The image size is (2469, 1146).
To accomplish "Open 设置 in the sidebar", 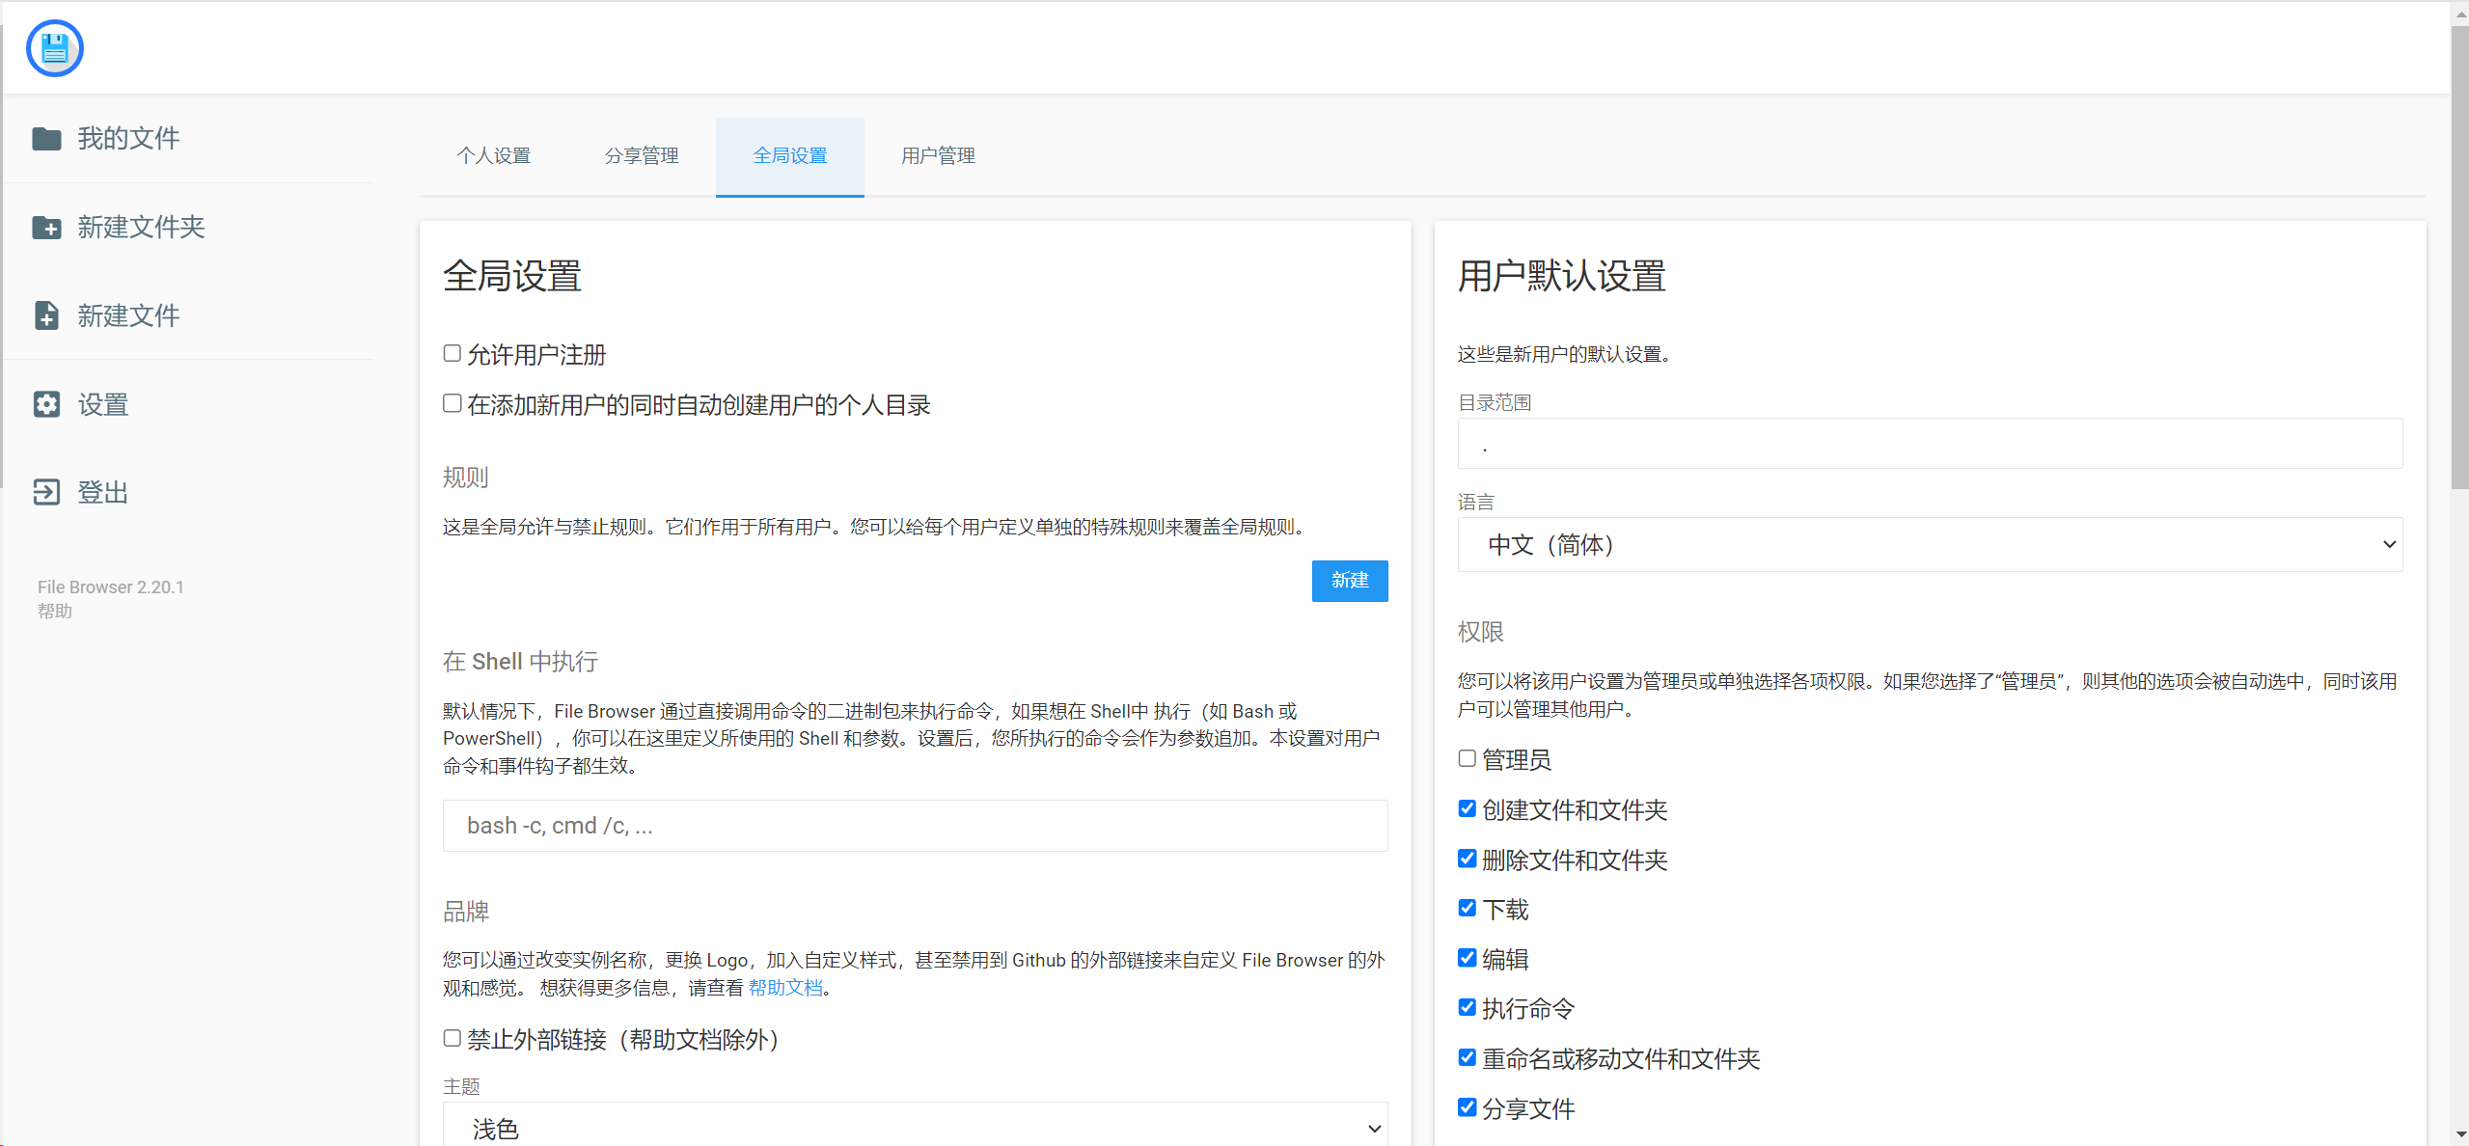I will point(103,404).
